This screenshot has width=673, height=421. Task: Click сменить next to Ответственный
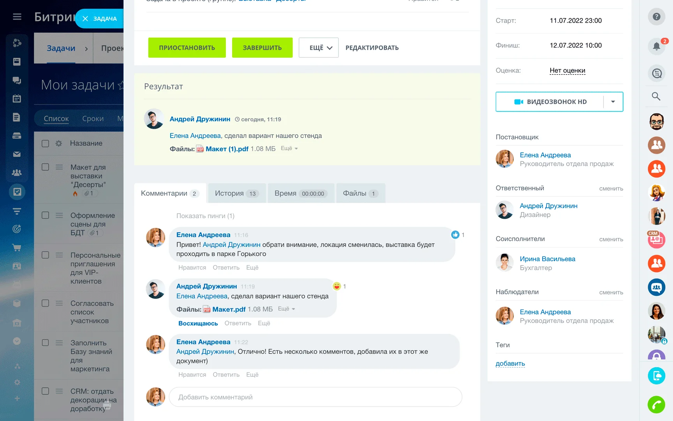[611, 188]
